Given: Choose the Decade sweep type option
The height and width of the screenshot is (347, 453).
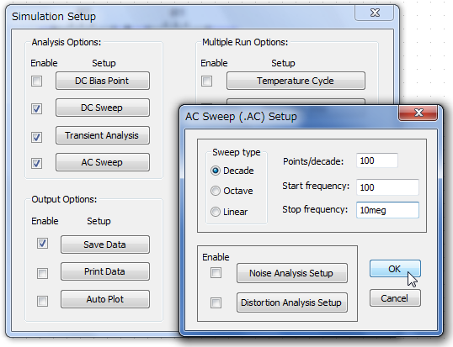Looking at the screenshot, I should point(216,171).
